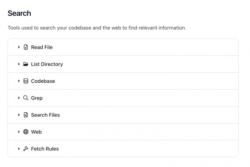Expand the Codebase section arrow
The height and width of the screenshot is (167, 250).
coord(19,81)
